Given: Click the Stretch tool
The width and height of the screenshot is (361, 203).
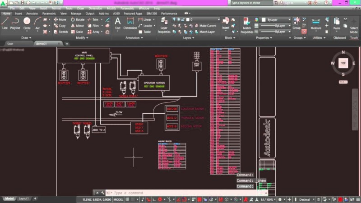Looking at the screenshot, I should [x=61, y=32].
